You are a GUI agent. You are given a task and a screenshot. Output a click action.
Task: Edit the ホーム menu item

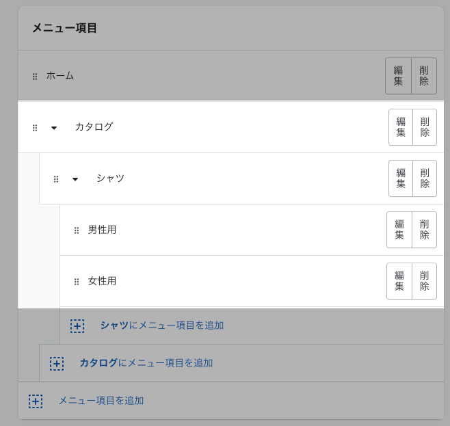398,76
